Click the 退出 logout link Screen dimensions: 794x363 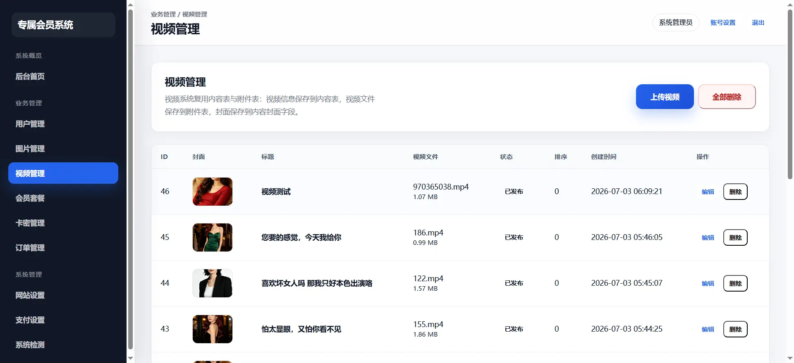point(758,23)
